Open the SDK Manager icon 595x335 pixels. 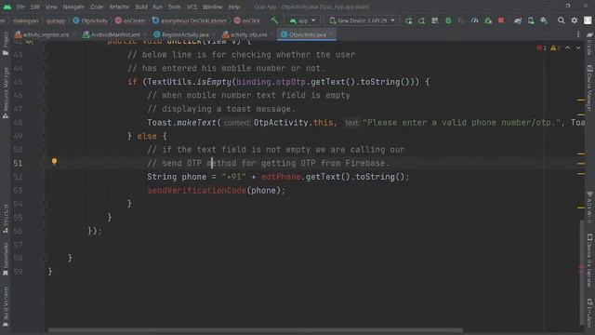tap(544, 20)
